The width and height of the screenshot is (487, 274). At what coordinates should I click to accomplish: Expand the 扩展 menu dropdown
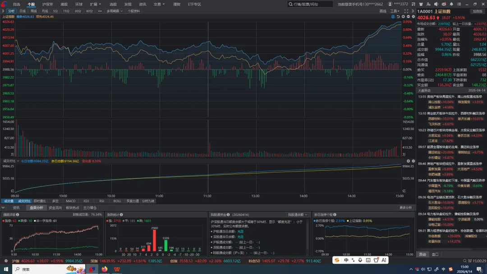95,5
